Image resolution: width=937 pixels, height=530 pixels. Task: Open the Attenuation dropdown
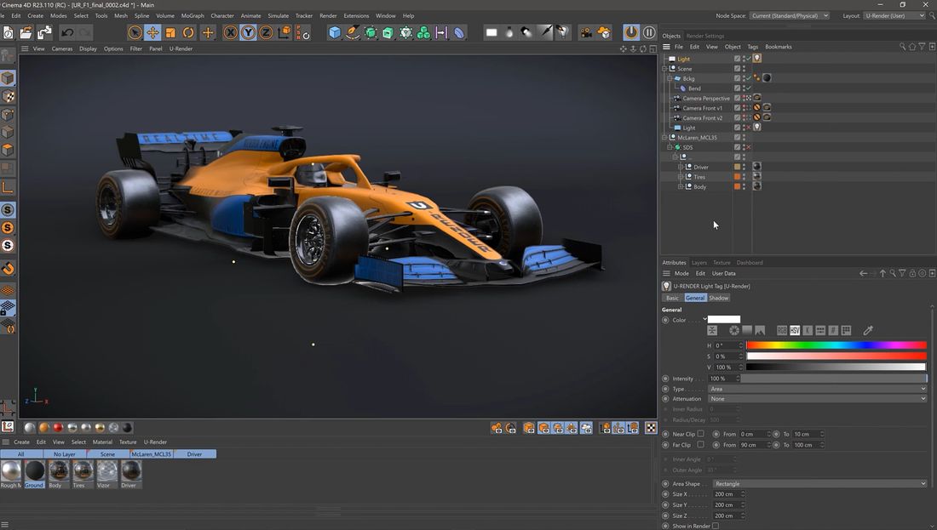(818, 399)
